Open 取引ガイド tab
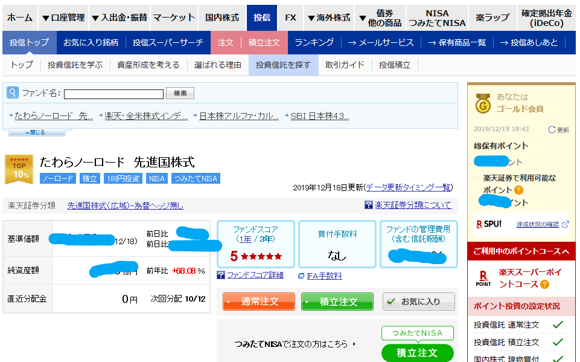The width and height of the screenshot is (580, 362). [x=345, y=65]
